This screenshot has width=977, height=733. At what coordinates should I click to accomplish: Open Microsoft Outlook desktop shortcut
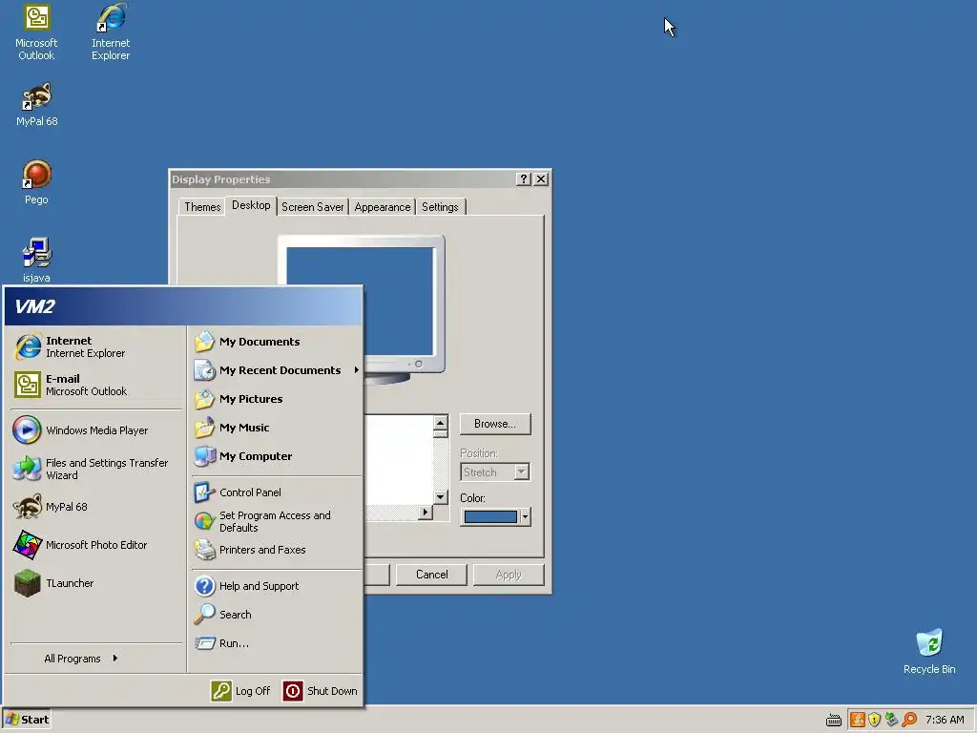click(x=36, y=32)
